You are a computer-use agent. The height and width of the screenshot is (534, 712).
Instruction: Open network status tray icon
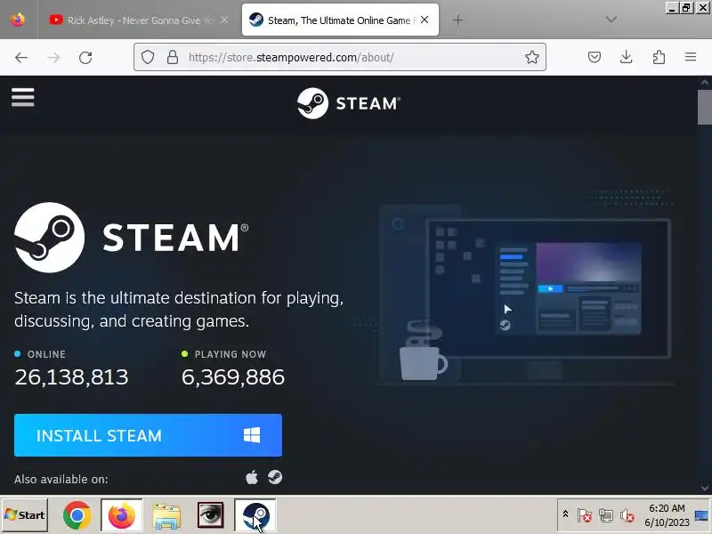coord(606,515)
